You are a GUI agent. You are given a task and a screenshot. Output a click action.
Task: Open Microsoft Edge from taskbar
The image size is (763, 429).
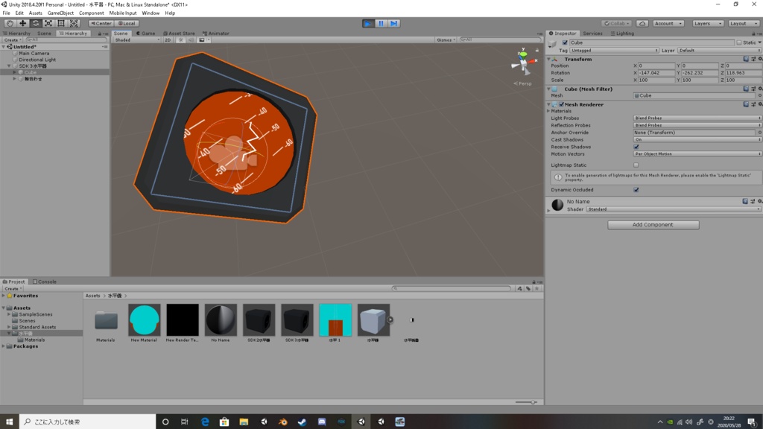205,422
